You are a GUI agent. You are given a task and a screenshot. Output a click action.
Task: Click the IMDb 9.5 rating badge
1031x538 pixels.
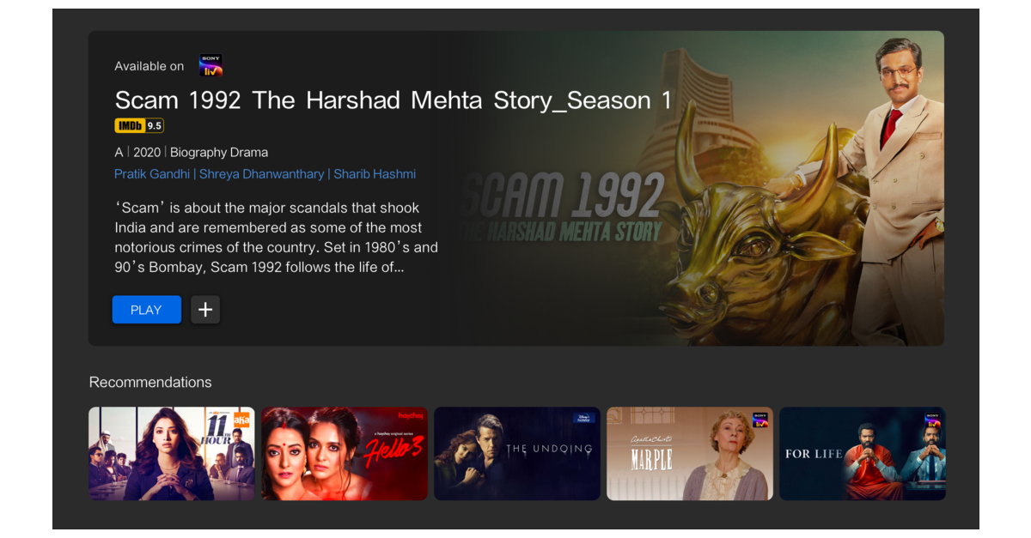[x=139, y=126]
